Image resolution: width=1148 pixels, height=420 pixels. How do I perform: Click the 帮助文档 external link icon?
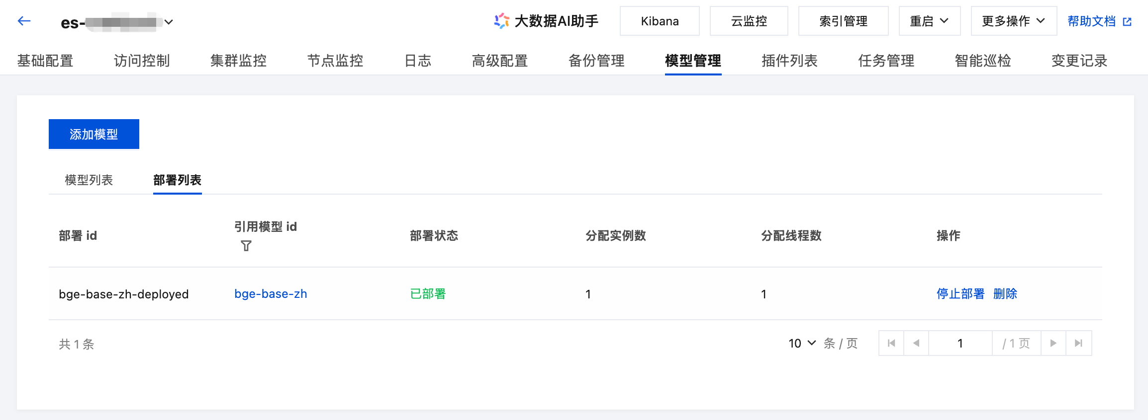tap(1127, 21)
